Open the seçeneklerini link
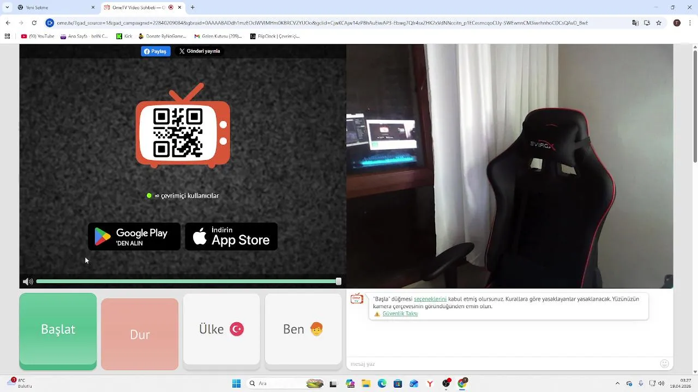Image resolution: width=698 pixels, height=392 pixels. pyautogui.click(x=430, y=299)
